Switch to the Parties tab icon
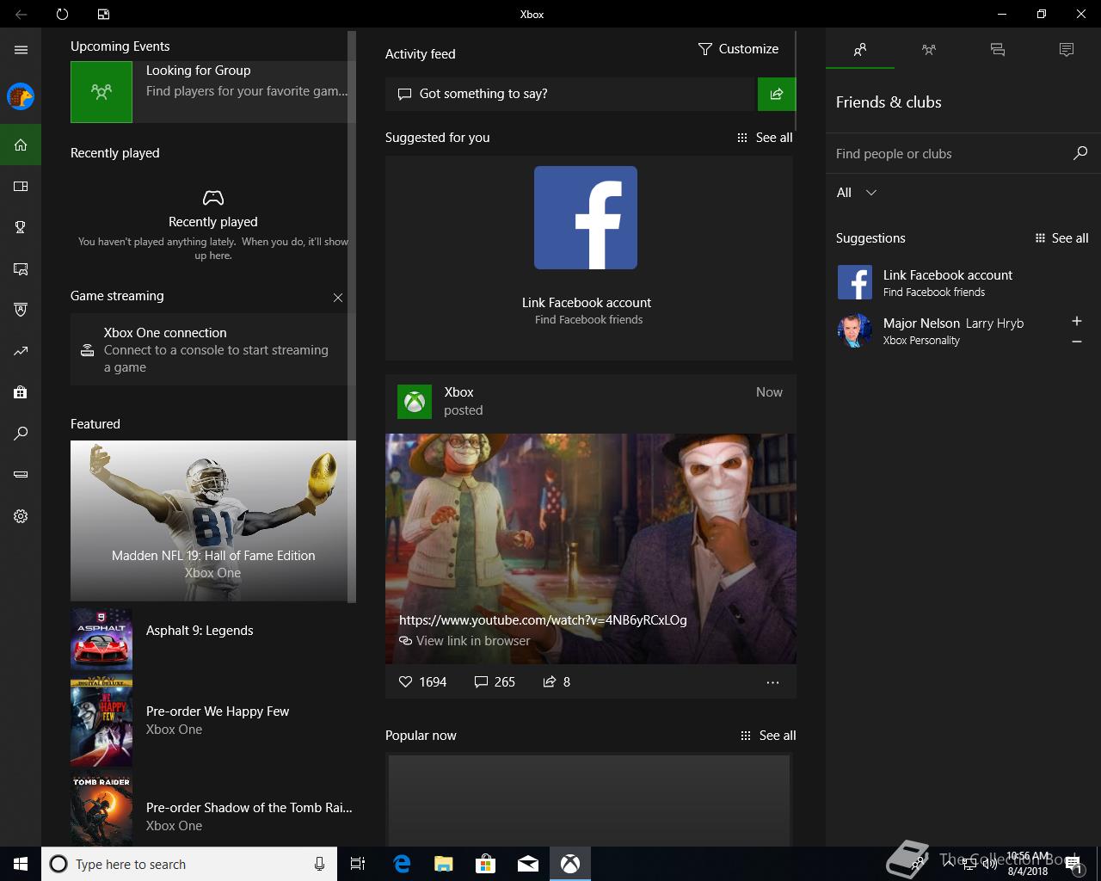The width and height of the screenshot is (1101, 881). tap(929, 50)
